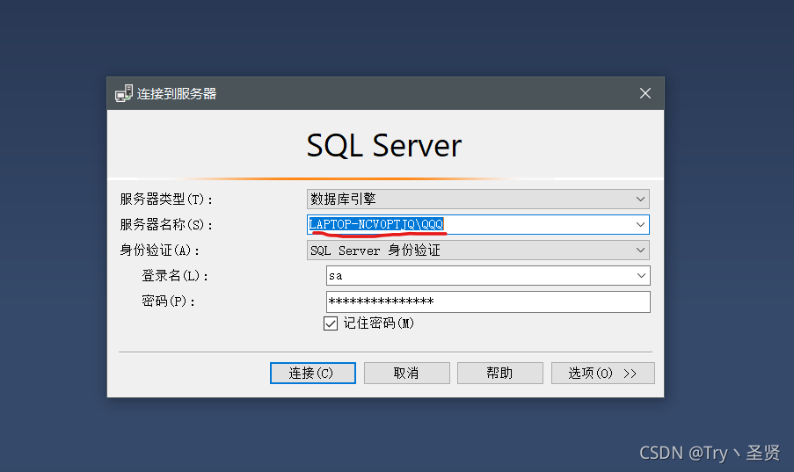Toggle the 记住密码 checkbox

[331, 323]
